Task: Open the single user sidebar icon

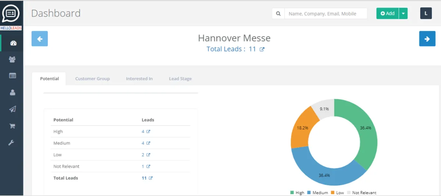Action: click(12, 92)
